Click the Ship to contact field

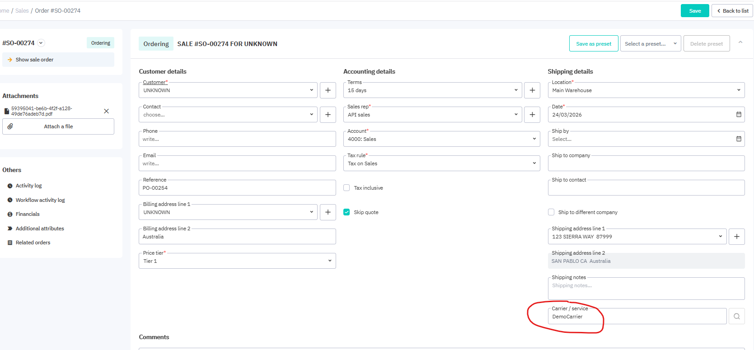[646, 188]
